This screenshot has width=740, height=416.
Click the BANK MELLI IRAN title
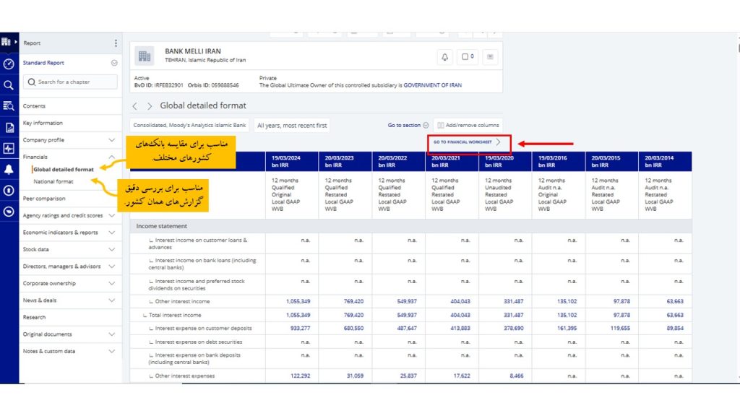[192, 51]
